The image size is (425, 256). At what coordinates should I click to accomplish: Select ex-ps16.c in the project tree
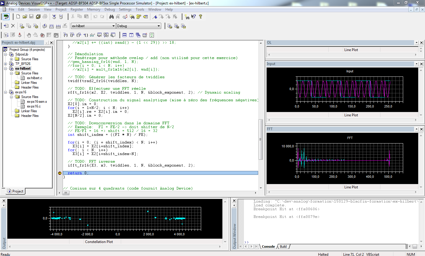34,106
